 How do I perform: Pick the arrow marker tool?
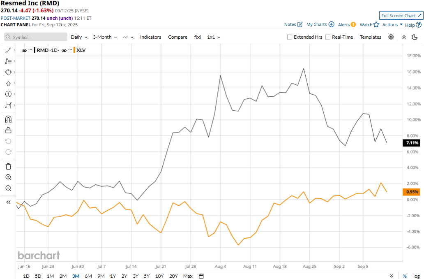pos(8,83)
